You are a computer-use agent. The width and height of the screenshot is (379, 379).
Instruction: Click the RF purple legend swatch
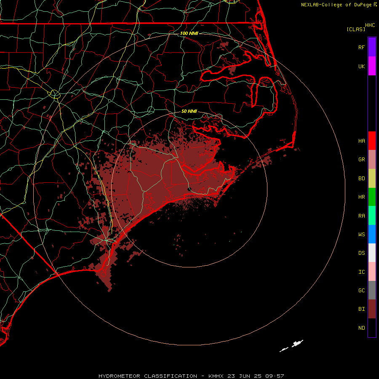[x=372, y=47]
